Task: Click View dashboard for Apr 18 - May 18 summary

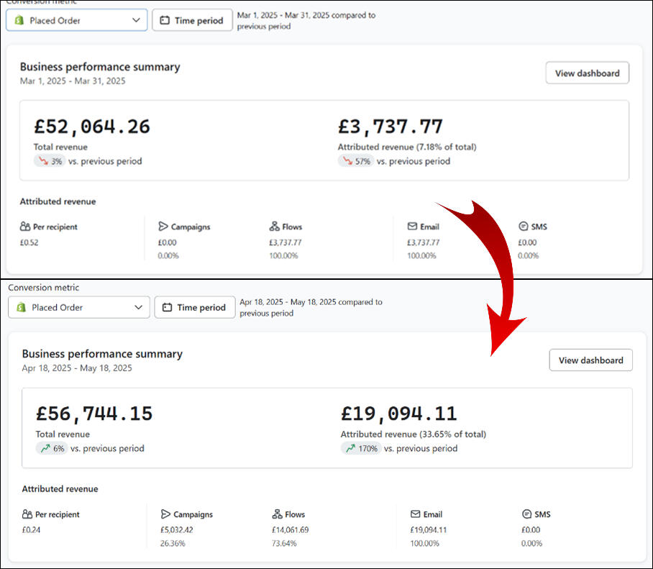Action: (x=590, y=360)
